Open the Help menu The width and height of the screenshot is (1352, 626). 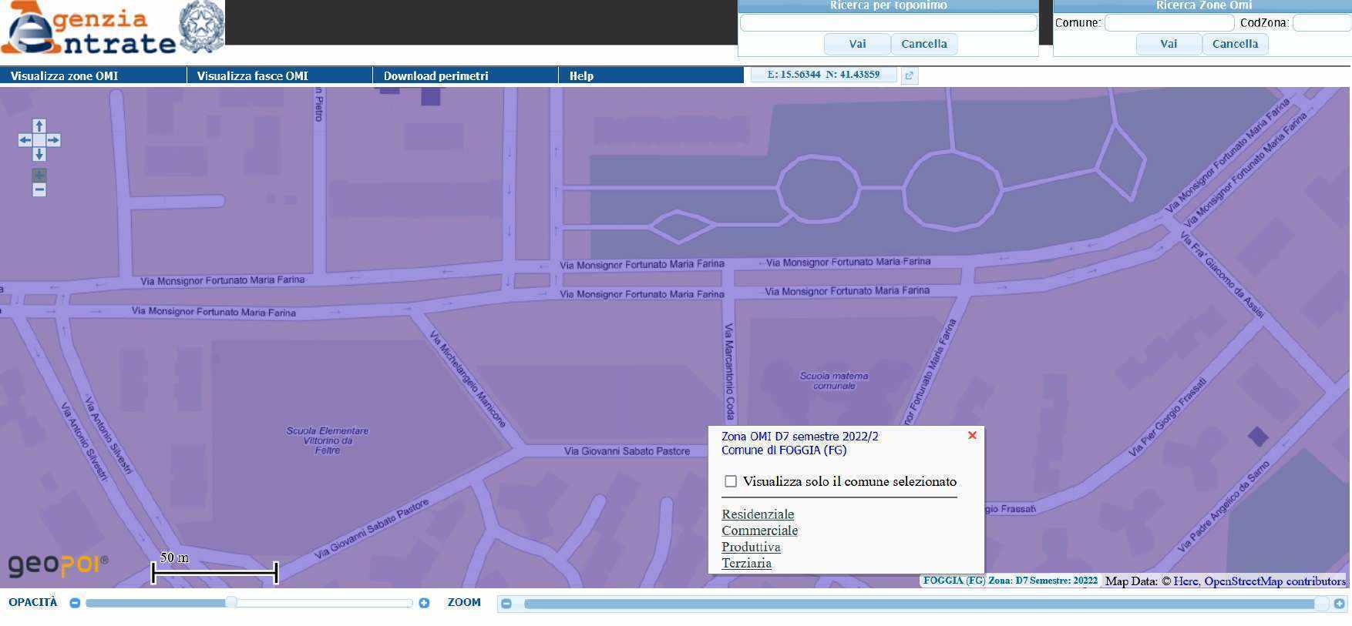(x=581, y=75)
